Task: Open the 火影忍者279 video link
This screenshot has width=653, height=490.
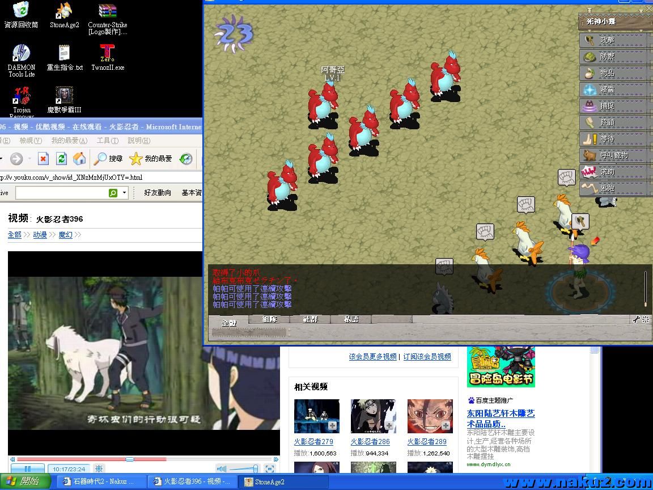Action: coord(313,442)
